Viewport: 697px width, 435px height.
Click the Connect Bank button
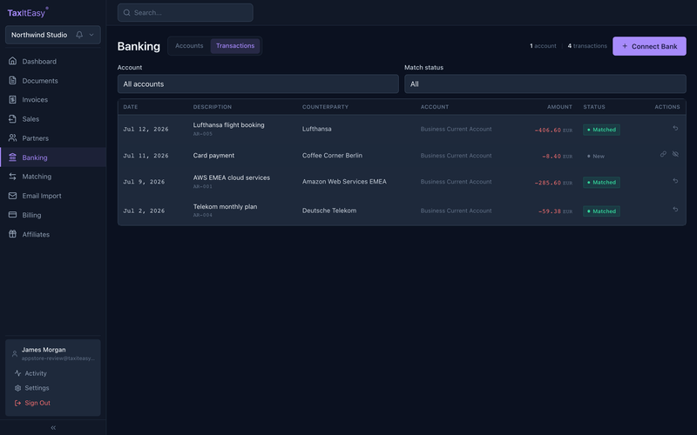(x=649, y=46)
